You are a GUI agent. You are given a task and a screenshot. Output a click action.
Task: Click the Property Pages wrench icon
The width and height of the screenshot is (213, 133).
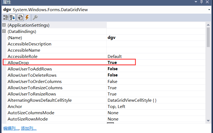click(x=35, y=17)
